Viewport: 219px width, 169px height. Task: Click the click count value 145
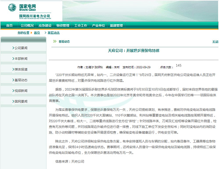179,65
